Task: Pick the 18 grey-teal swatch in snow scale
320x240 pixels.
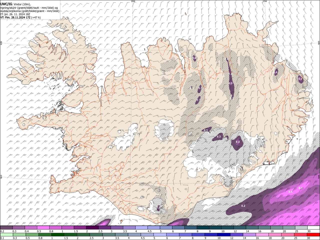Action: tap(277, 228)
